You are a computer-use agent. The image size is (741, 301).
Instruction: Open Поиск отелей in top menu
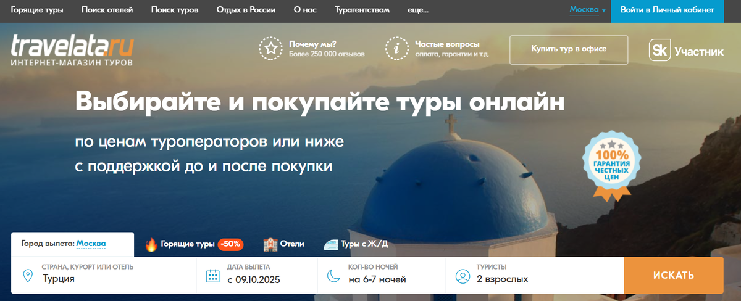(107, 10)
